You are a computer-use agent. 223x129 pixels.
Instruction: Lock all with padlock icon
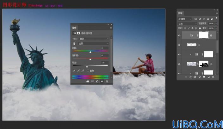coord(200,28)
